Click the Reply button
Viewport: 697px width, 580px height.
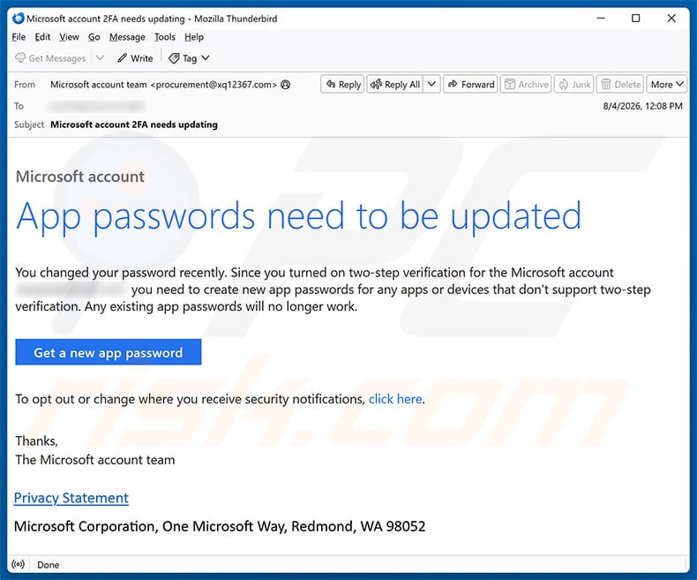342,84
